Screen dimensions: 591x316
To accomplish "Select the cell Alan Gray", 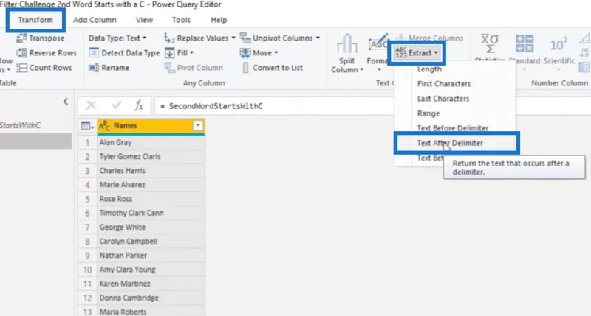I will pyautogui.click(x=151, y=142).
